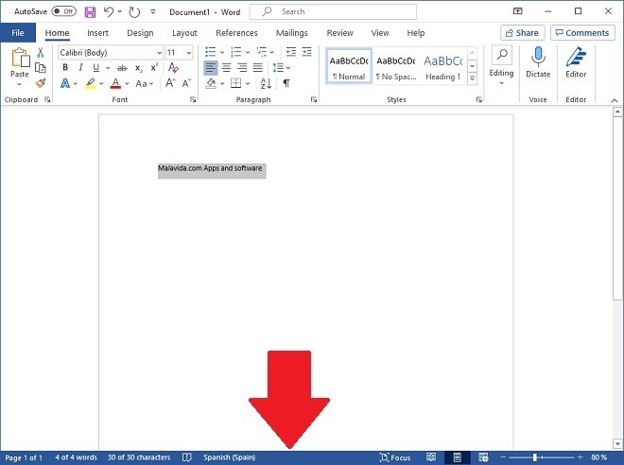This screenshot has height=465, width=624.
Task: Switch to the Mailings tab
Action: pyautogui.click(x=292, y=33)
